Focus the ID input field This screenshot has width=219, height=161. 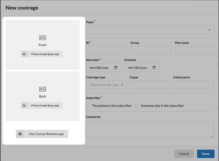pos(106,50)
